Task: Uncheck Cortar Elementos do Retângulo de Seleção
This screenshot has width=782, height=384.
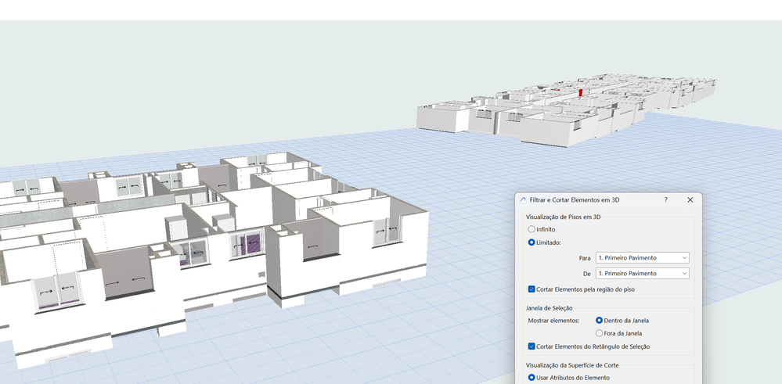Action: pyautogui.click(x=532, y=346)
